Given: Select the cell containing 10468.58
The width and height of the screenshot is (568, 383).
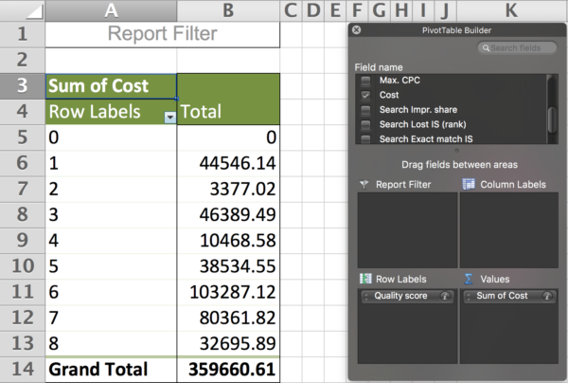Looking at the screenshot, I should tap(228, 241).
